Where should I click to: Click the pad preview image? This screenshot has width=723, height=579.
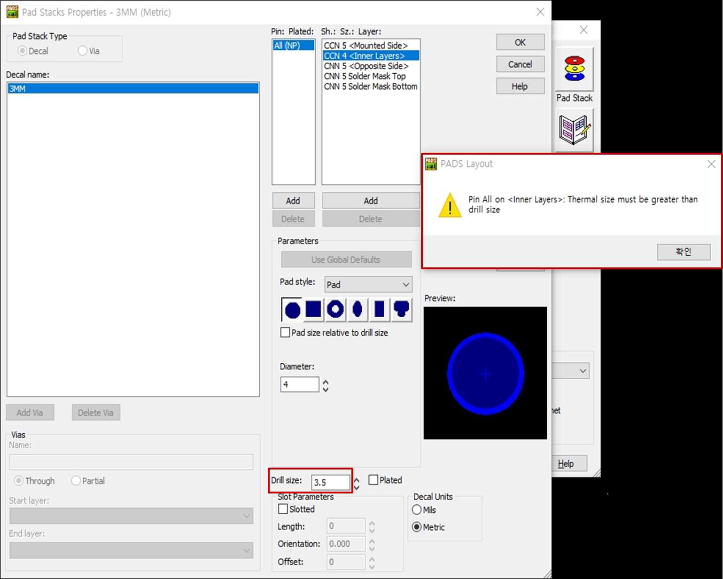click(485, 373)
